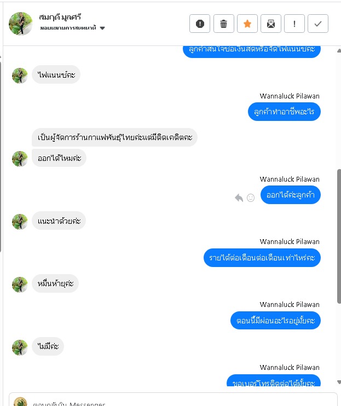
Task: Delete conversation with trash icon
Action: click(224, 24)
